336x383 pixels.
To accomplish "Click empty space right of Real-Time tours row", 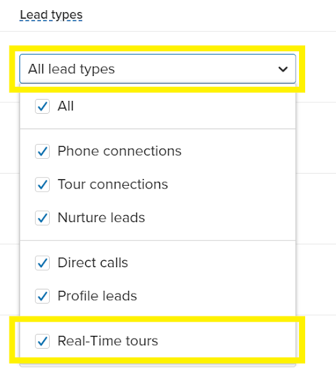I will pos(226,341).
